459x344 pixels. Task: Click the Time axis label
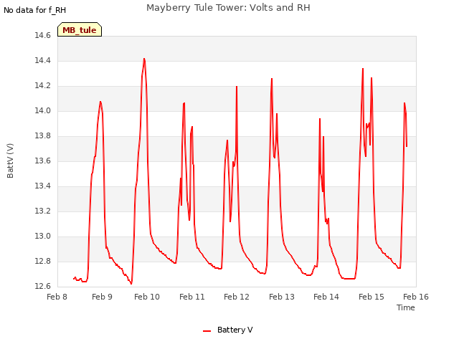(x=405, y=307)
